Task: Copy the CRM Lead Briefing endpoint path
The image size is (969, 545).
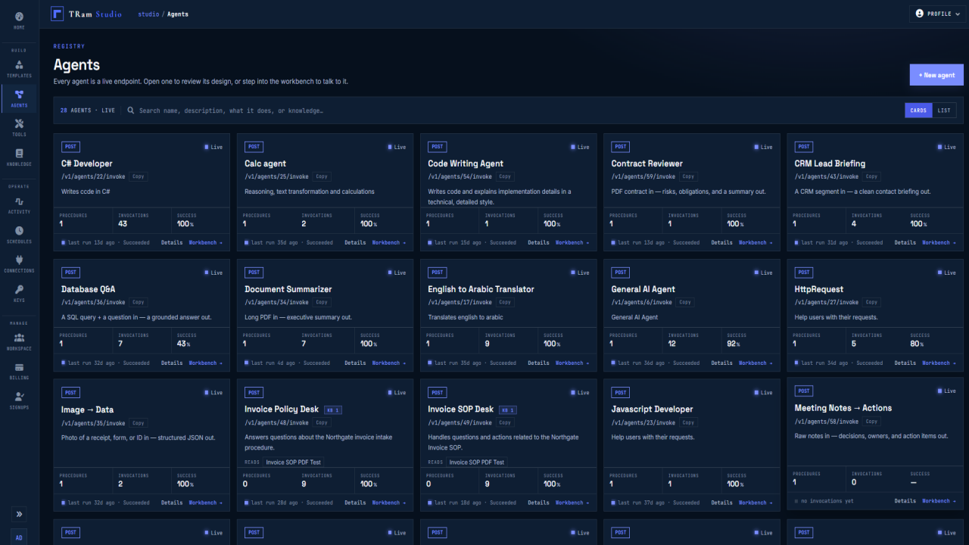Action: click(871, 176)
